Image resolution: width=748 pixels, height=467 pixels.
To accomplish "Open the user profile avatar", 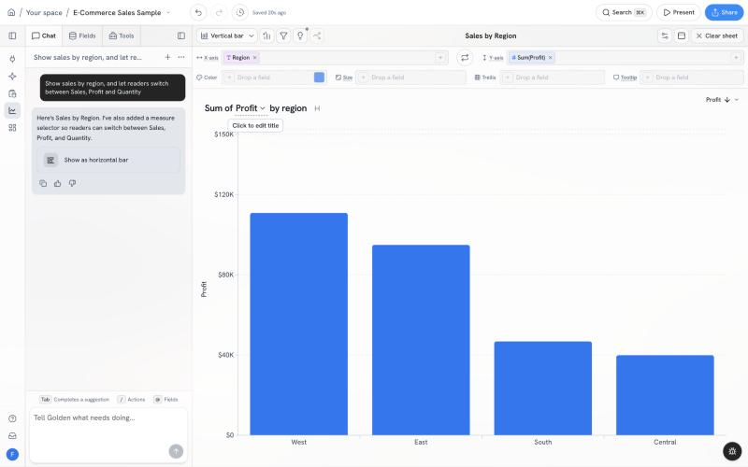I will click(x=12, y=454).
